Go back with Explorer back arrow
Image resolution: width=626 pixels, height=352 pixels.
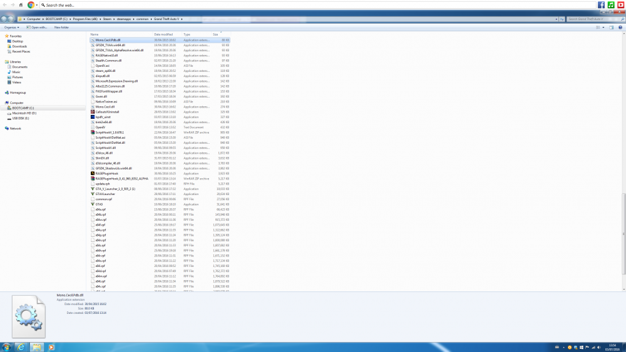coord(4,19)
